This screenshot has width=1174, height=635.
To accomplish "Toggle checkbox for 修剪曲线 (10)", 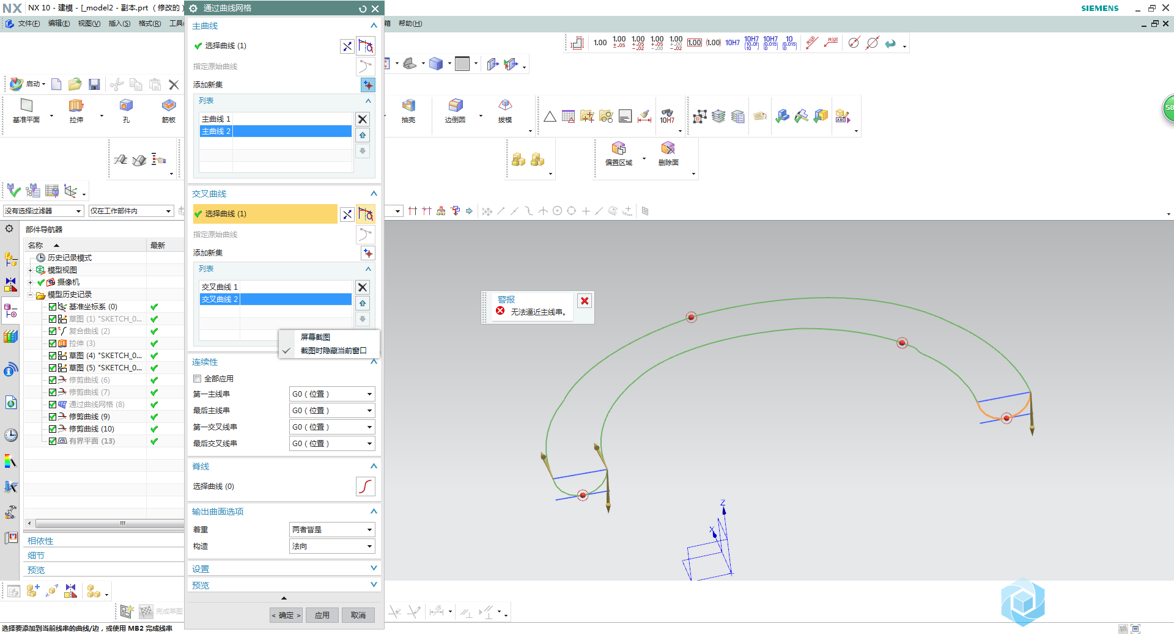I will pos(53,429).
